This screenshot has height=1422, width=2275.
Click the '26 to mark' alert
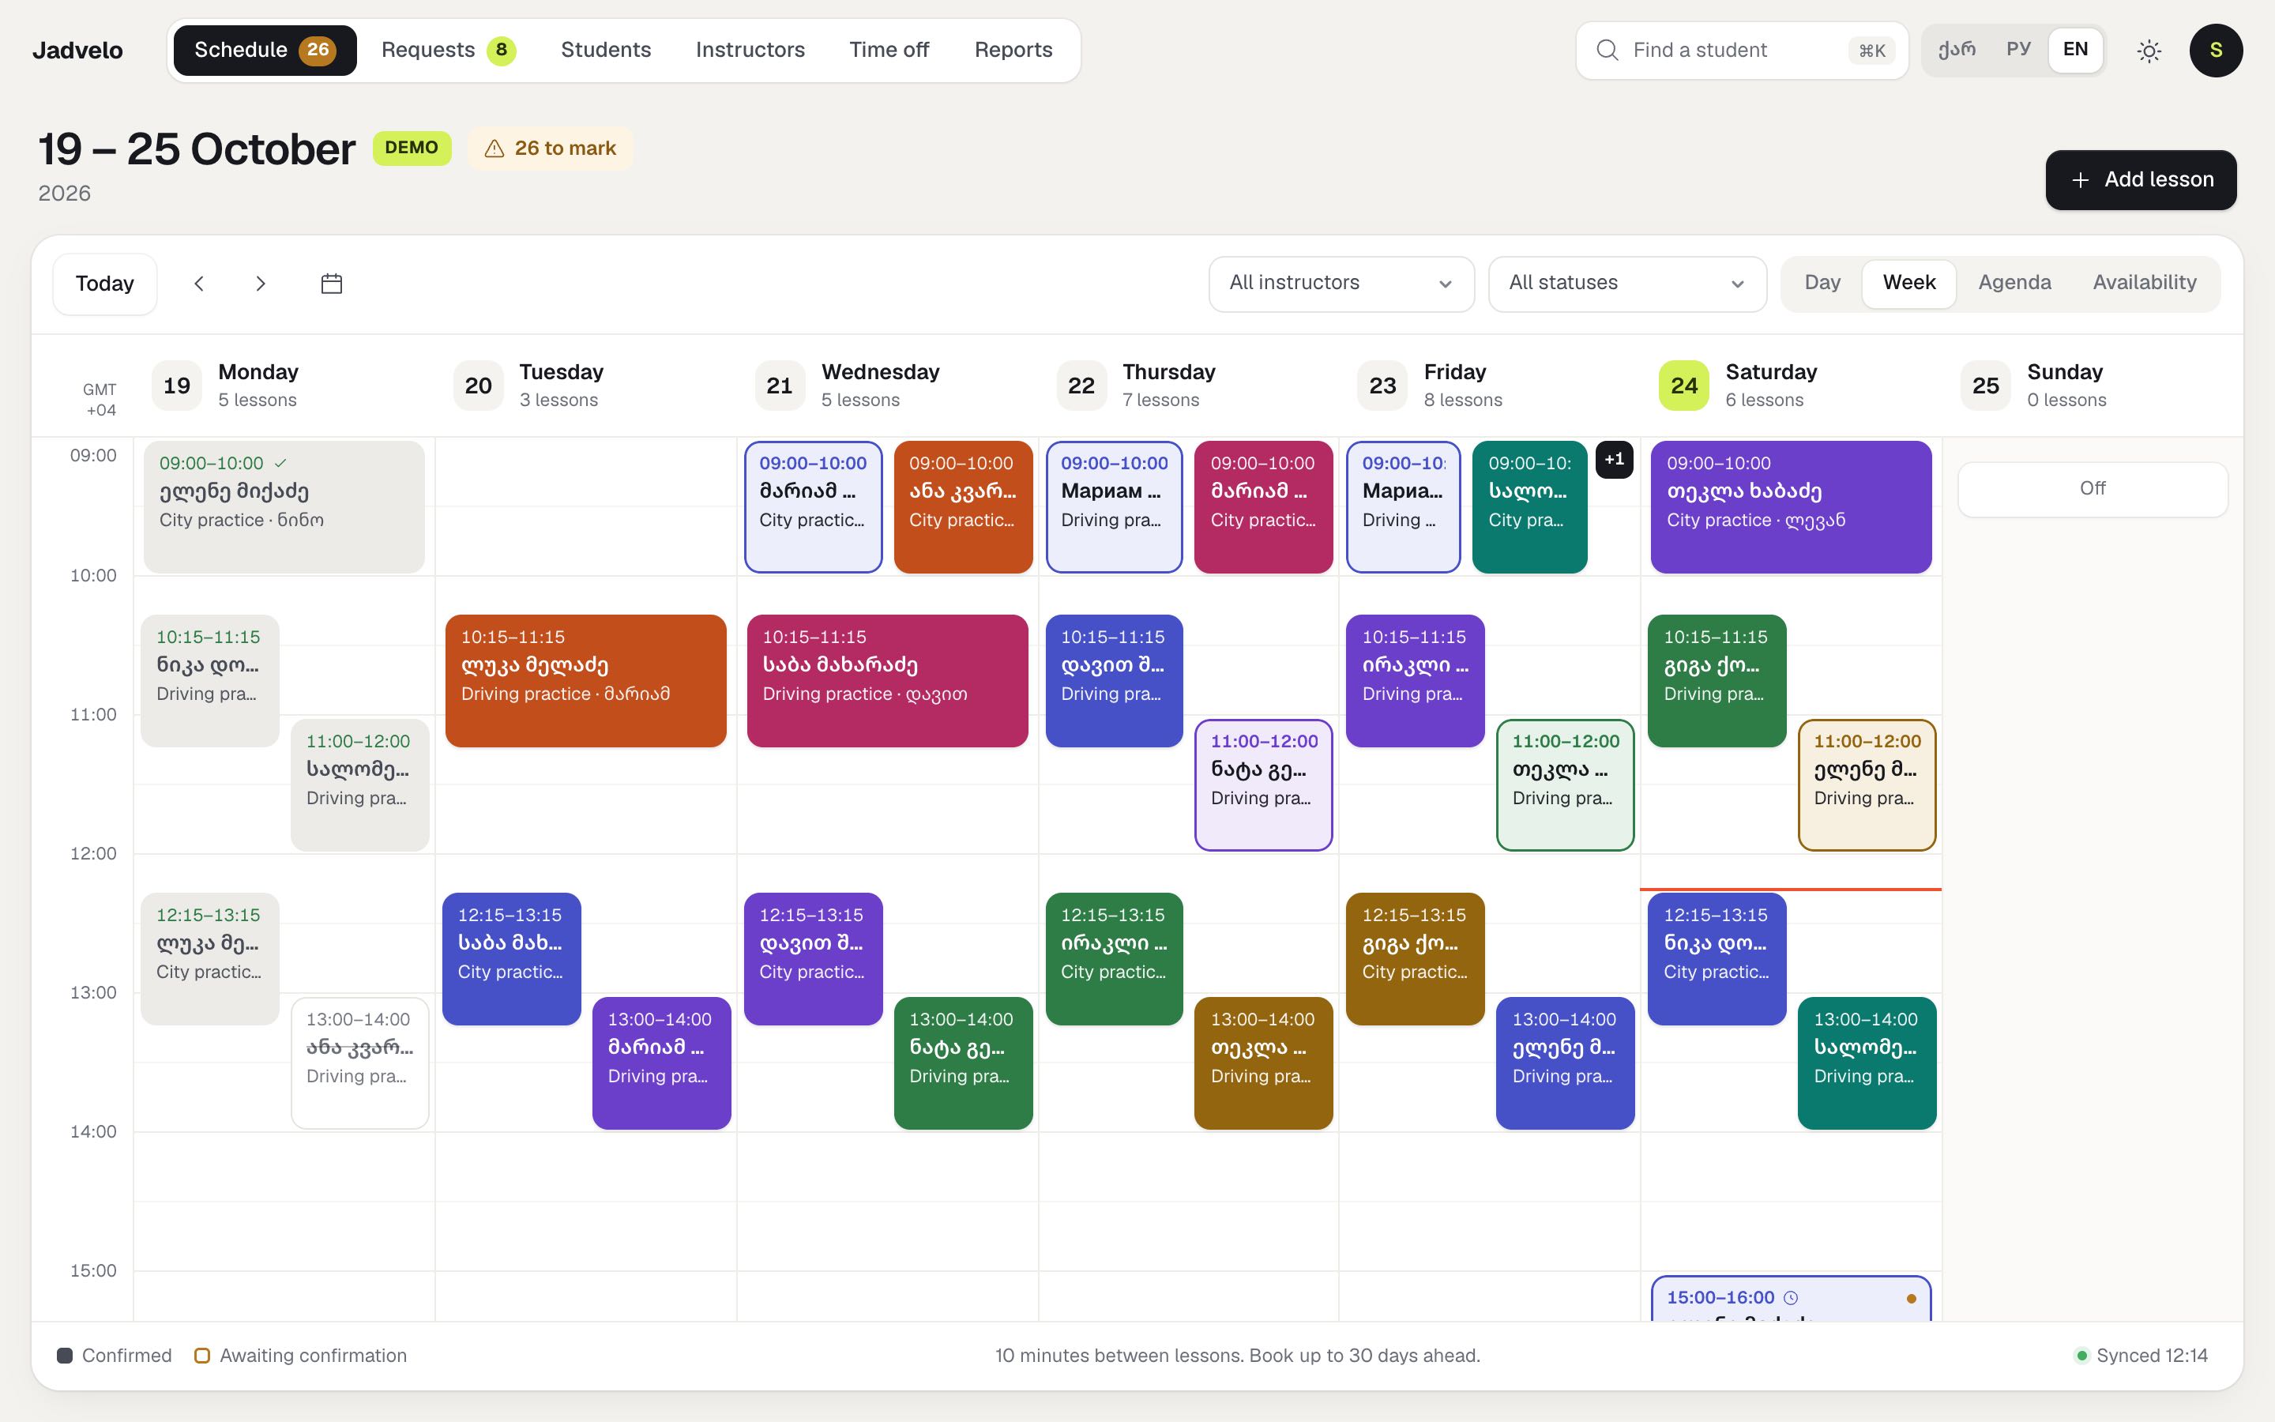(551, 149)
